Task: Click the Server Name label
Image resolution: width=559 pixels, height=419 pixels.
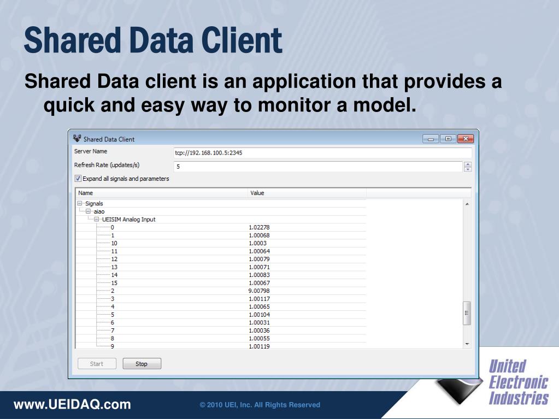Action: (x=91, y=151)
